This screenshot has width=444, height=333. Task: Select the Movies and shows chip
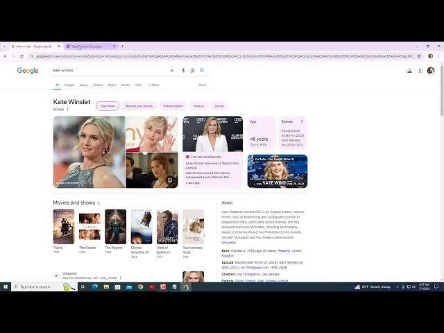pyautogui.click(x=139, y=106)
